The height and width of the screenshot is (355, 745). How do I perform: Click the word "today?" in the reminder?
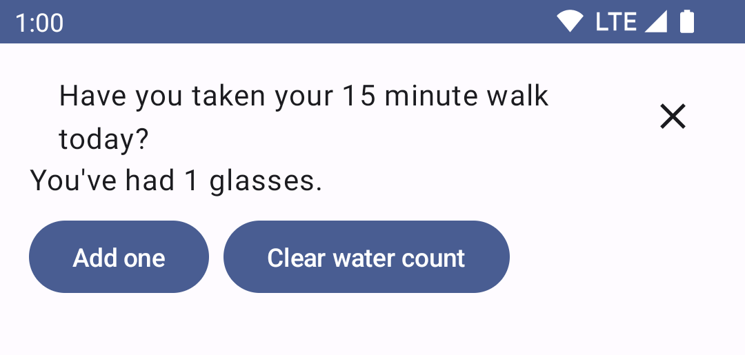click(x=103, y=139)
